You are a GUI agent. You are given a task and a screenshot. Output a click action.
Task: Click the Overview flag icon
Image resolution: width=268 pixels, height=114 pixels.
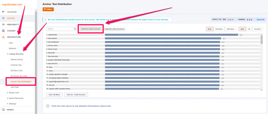[x=3, y=12]
